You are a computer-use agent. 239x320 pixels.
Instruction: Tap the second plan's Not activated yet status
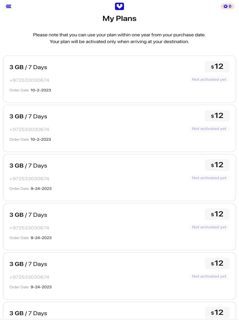(x=209, y=129)
